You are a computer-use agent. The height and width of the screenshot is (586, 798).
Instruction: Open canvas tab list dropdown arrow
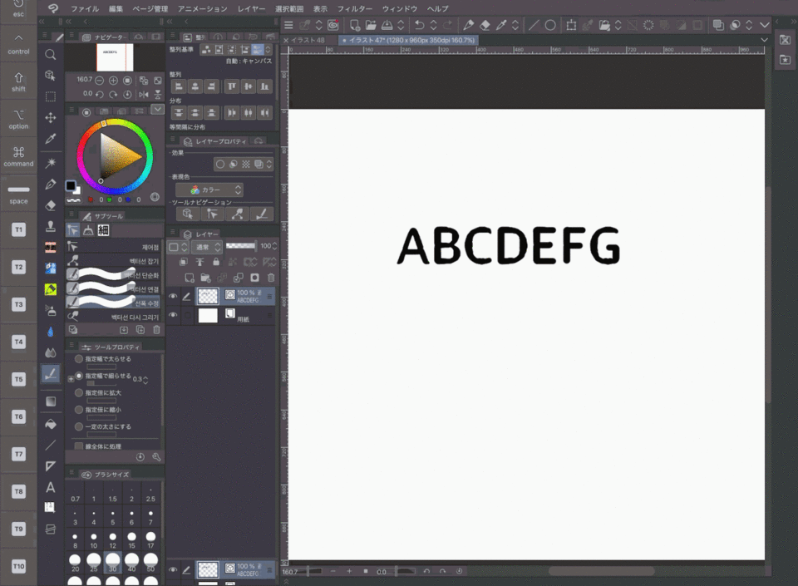pos(764,40)
